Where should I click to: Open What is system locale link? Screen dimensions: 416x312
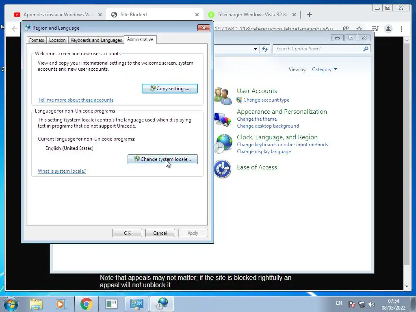point(62,171)
